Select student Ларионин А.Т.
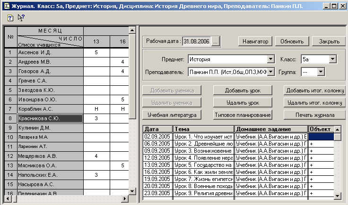This screenshot has height=205, width=348. pyautogui.click(x=50, y=147)
